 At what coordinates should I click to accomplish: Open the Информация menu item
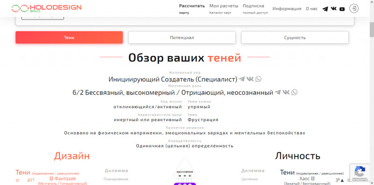[x=287, y=9]
